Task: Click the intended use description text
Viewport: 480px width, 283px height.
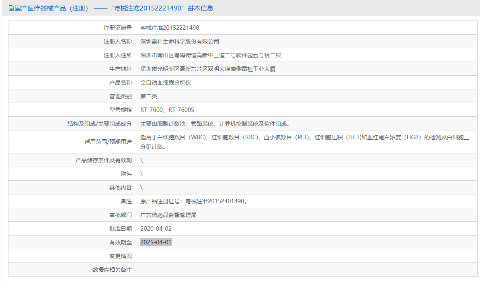Action: pyautogui.click(x=304, y=138)
